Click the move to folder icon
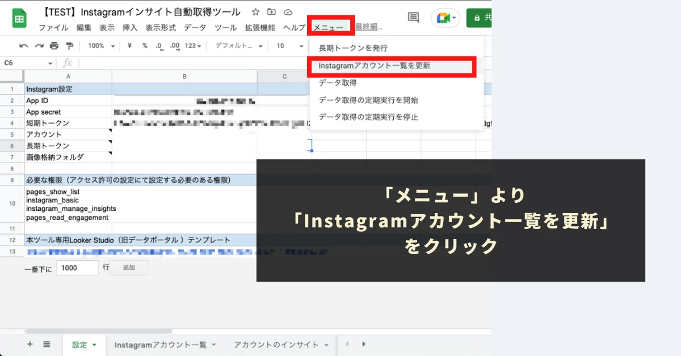681x356 pixels. click(272, 12)
